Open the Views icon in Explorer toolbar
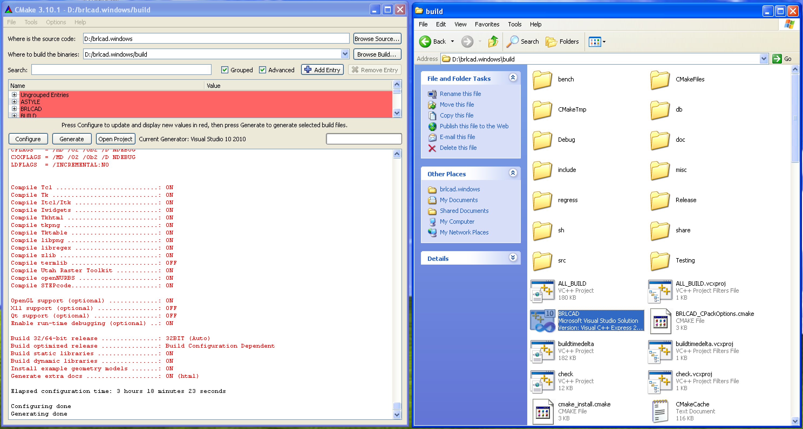The width and height of the screenshot is (803, 429). (x=594, y=42)
